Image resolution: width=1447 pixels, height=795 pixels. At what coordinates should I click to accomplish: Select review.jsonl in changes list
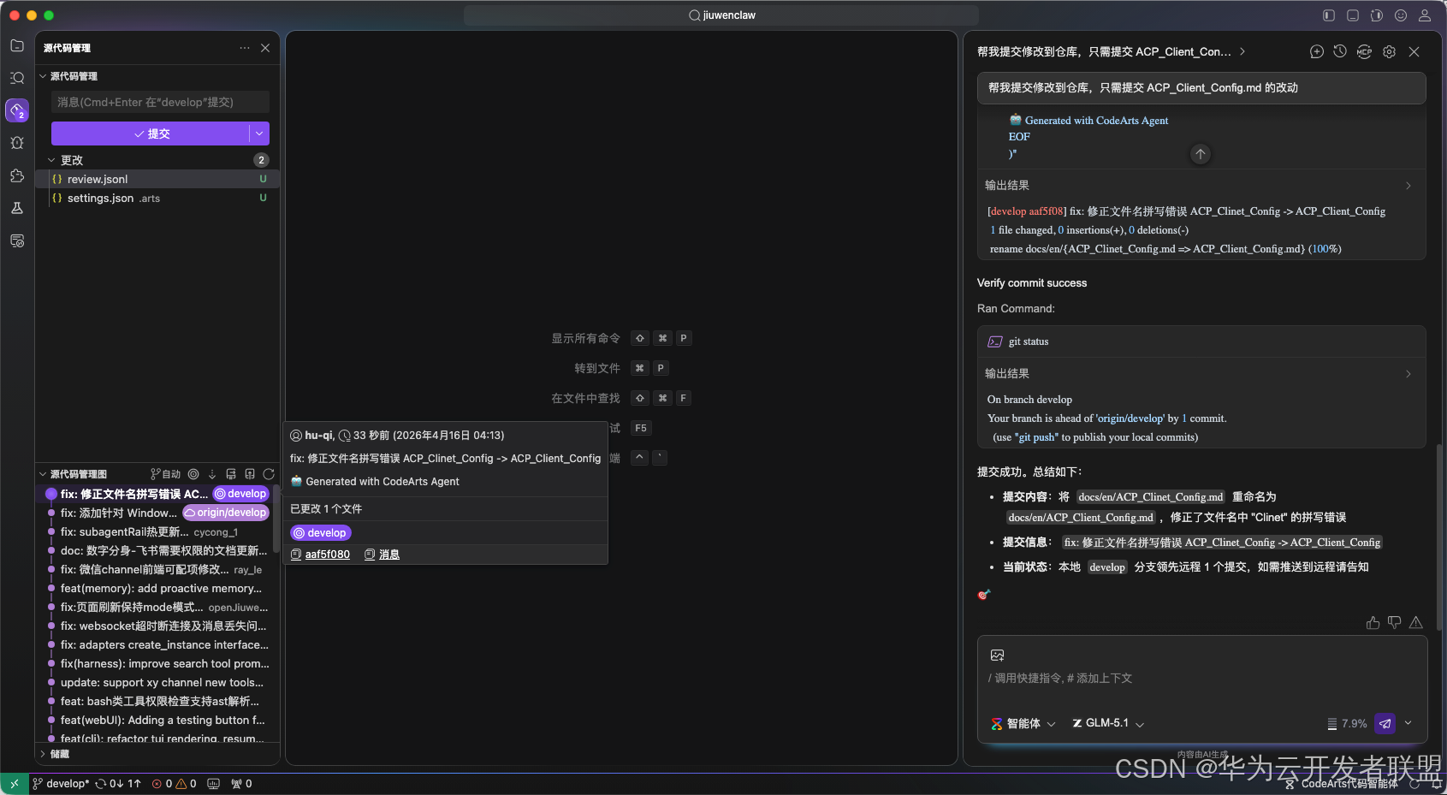[157, 179]
